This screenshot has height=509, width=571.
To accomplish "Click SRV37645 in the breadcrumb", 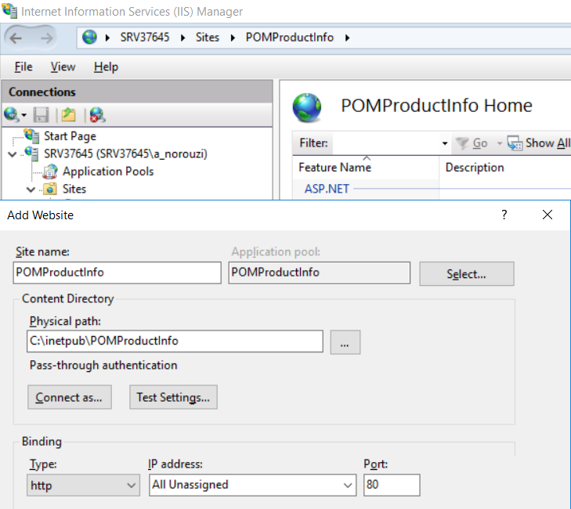I will (145, 38).
